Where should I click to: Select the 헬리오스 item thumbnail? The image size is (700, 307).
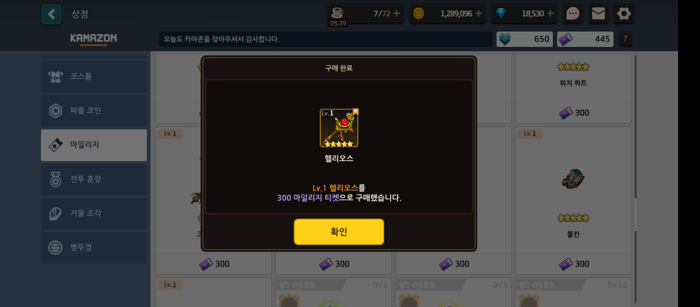(x=339, y=128)
